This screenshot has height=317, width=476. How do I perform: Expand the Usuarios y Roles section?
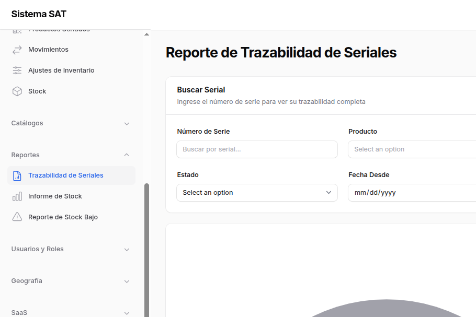click(x=127, y=250)
